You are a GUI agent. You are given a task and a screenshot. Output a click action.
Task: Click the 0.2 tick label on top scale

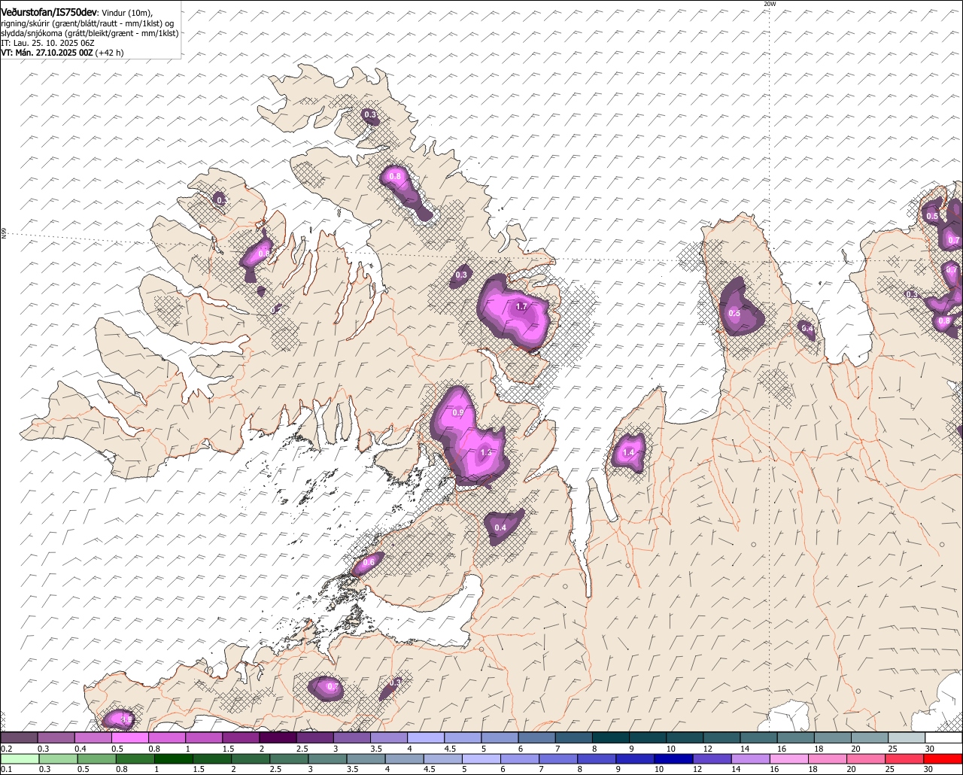pos(7,749)
